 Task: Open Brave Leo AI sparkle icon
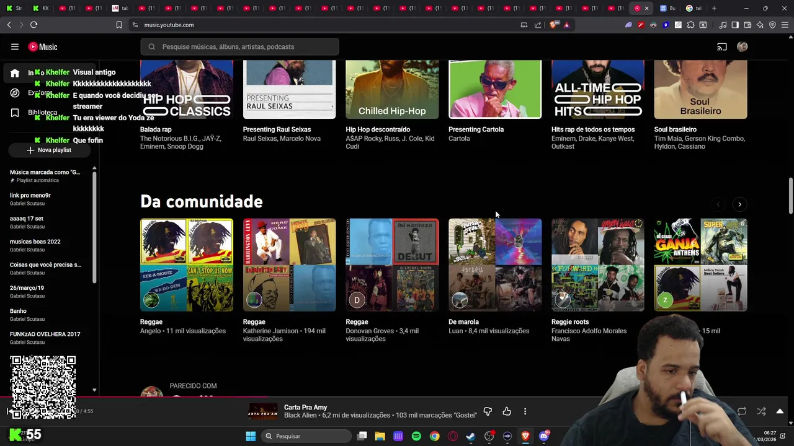click(760, 25)
